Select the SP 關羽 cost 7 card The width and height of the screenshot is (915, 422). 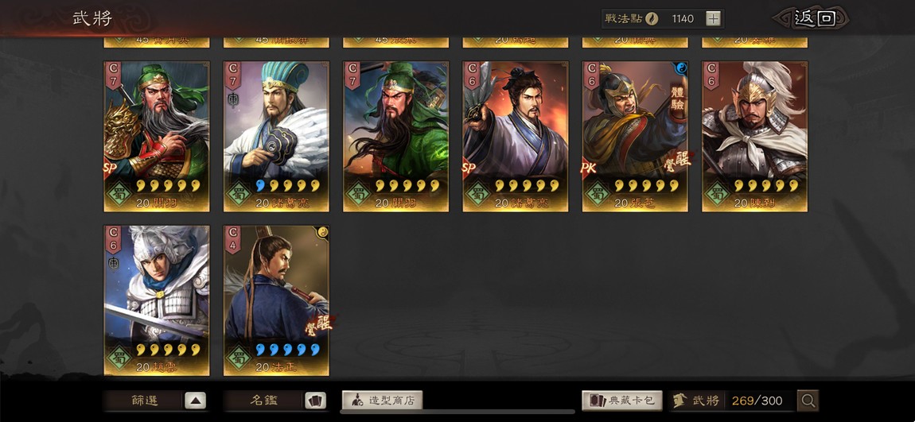(157, 137)
